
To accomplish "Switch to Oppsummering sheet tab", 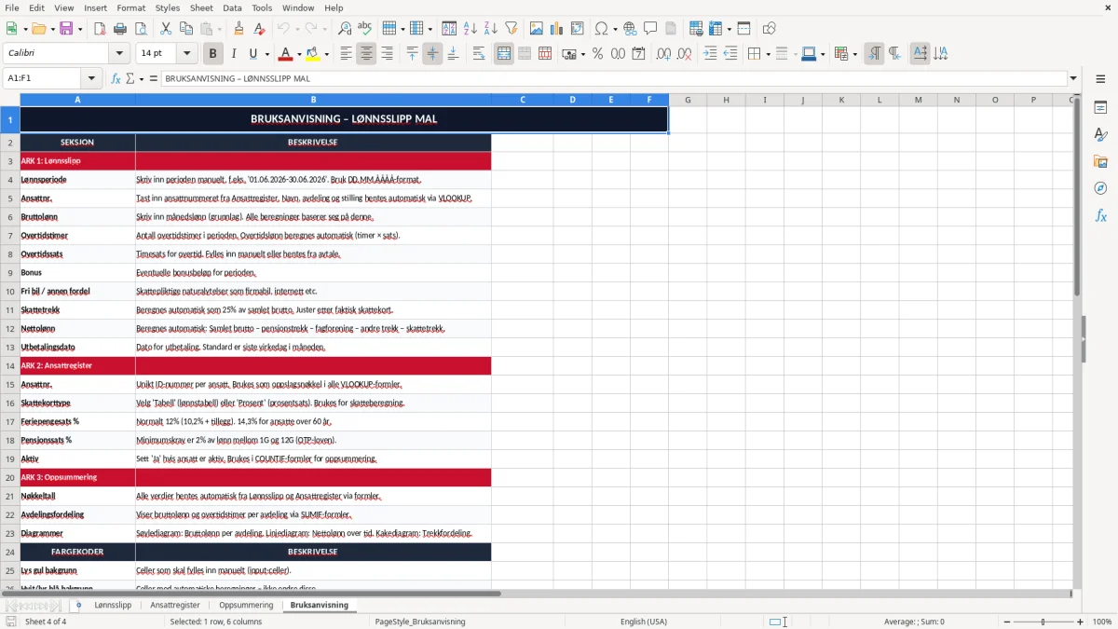I will pos(246,605).
